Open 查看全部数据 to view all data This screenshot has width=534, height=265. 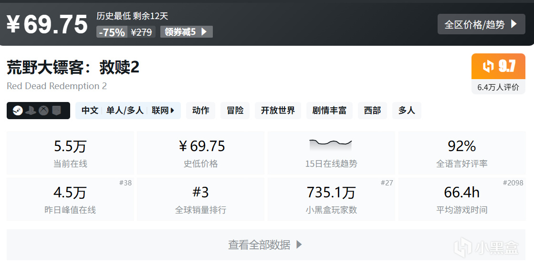click(266, 245)
